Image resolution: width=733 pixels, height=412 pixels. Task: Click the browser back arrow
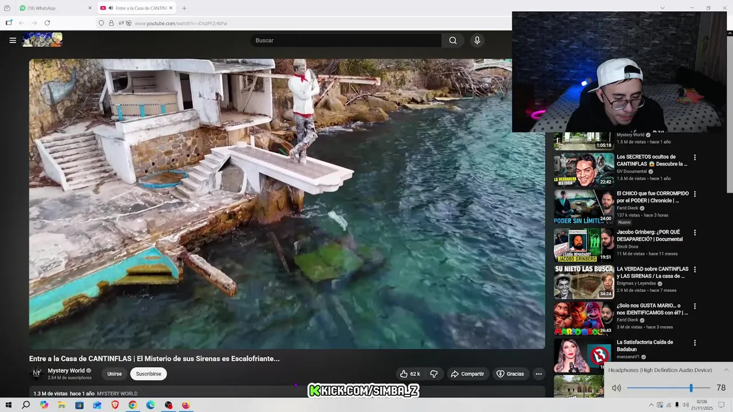click(21, 23)
